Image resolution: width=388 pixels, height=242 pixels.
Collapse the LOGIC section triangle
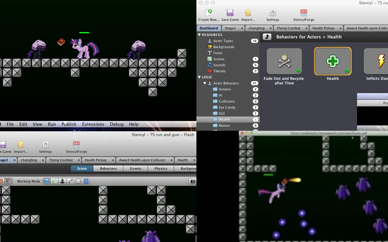coord(199,77)
